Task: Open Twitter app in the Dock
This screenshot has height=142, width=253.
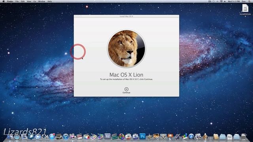Action: coord(31,136)
